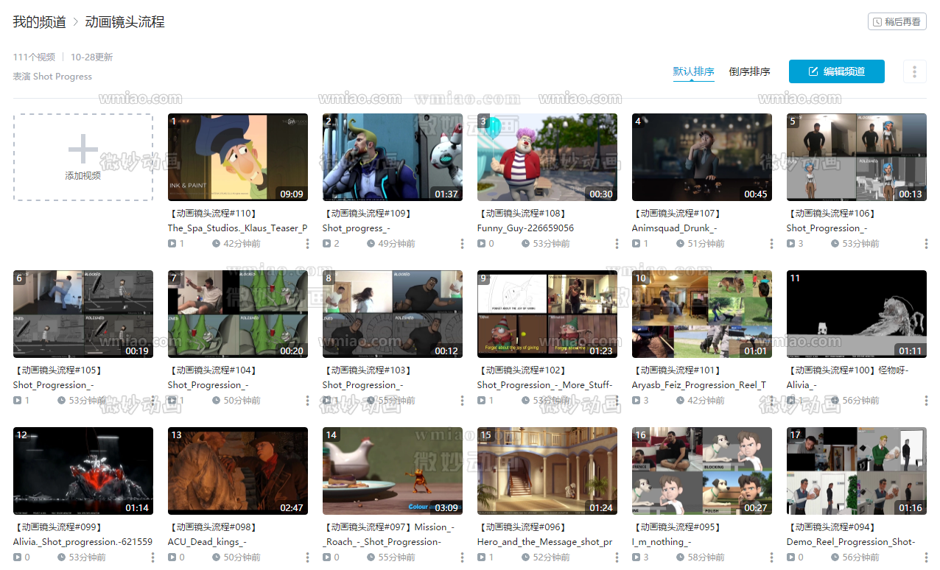Switch to 默认排序 default sort tab
This screenshot has width=940, height=570.
(x=693, y=71)
